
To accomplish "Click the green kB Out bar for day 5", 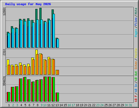I will [25, 89].
